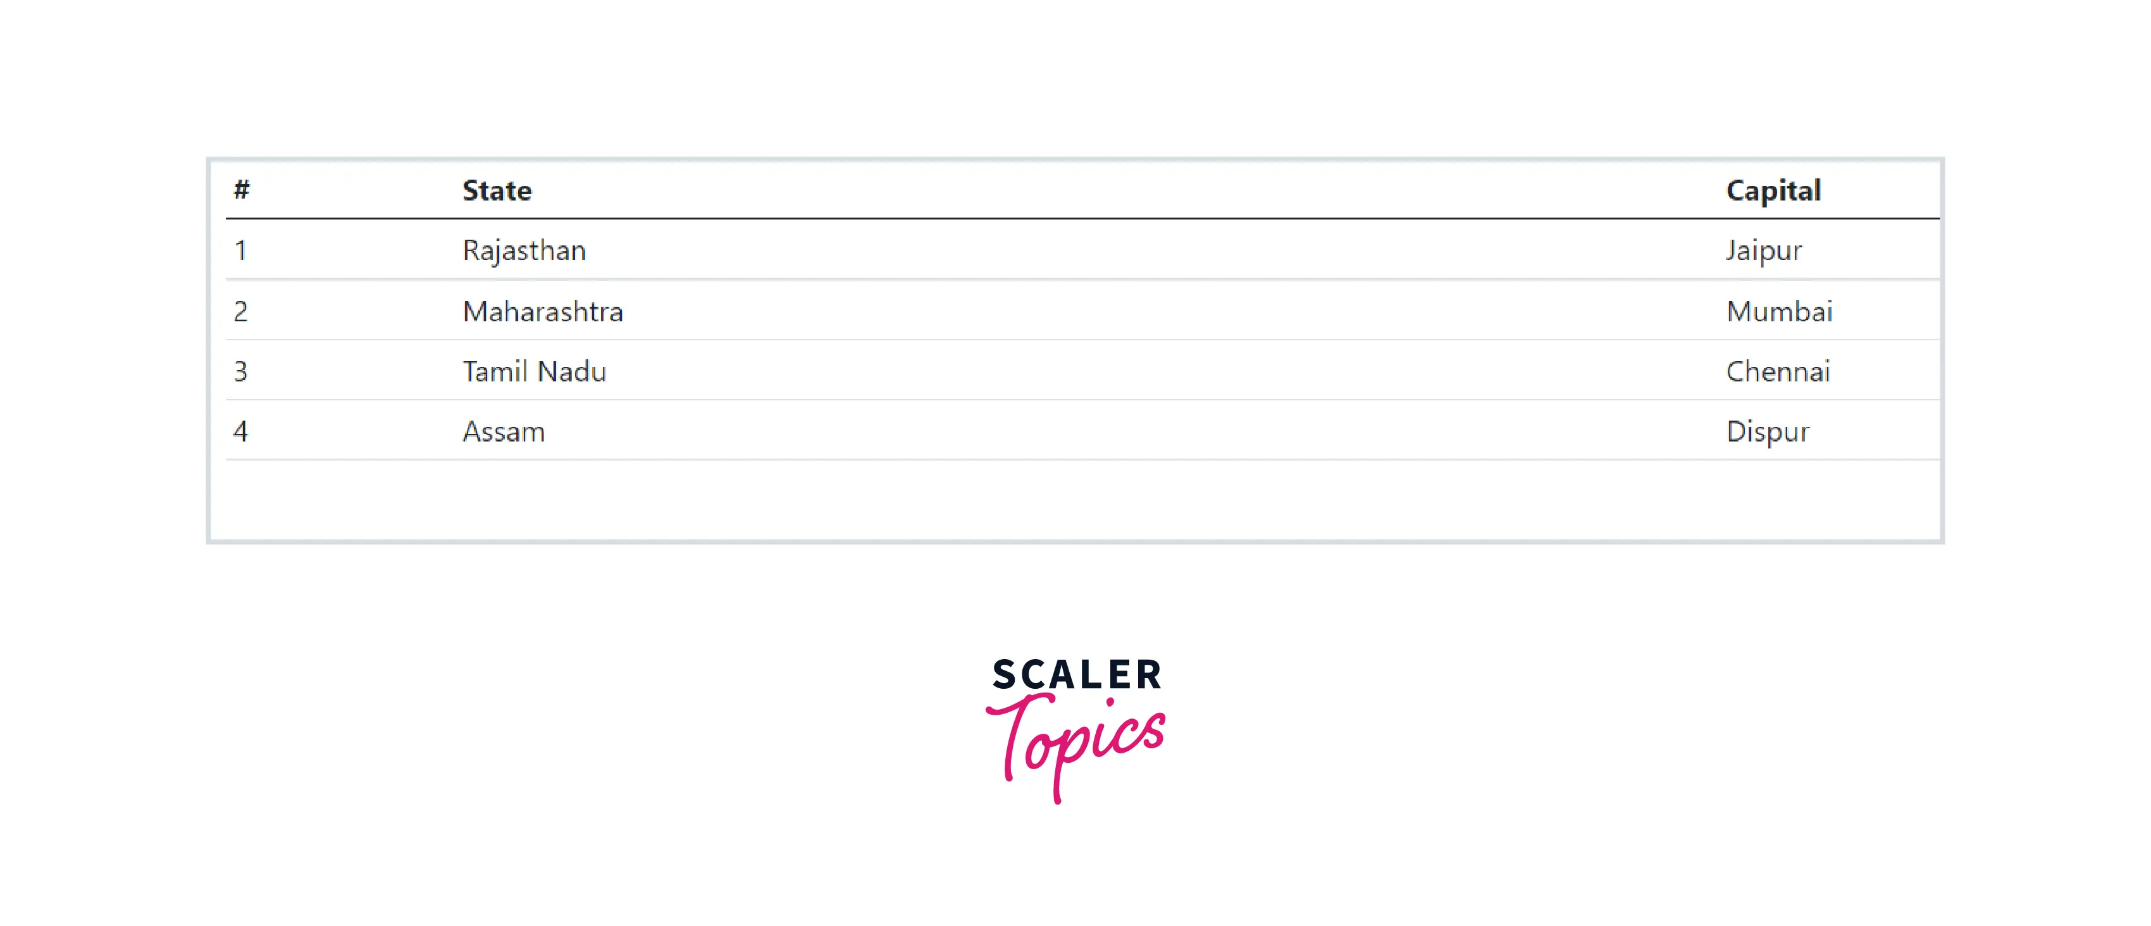Click the Assam state cell
This screenshot has width=2151, height=926.
(x=504, y=431)
